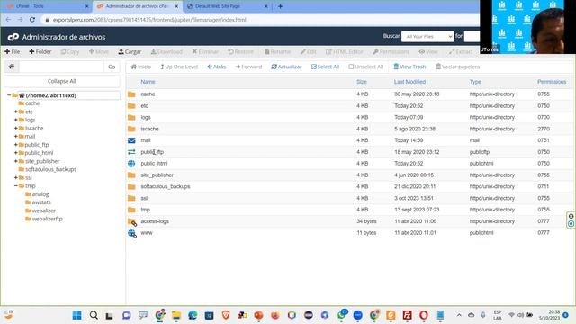Navigate back with Atrás

[x=216, y=67]
